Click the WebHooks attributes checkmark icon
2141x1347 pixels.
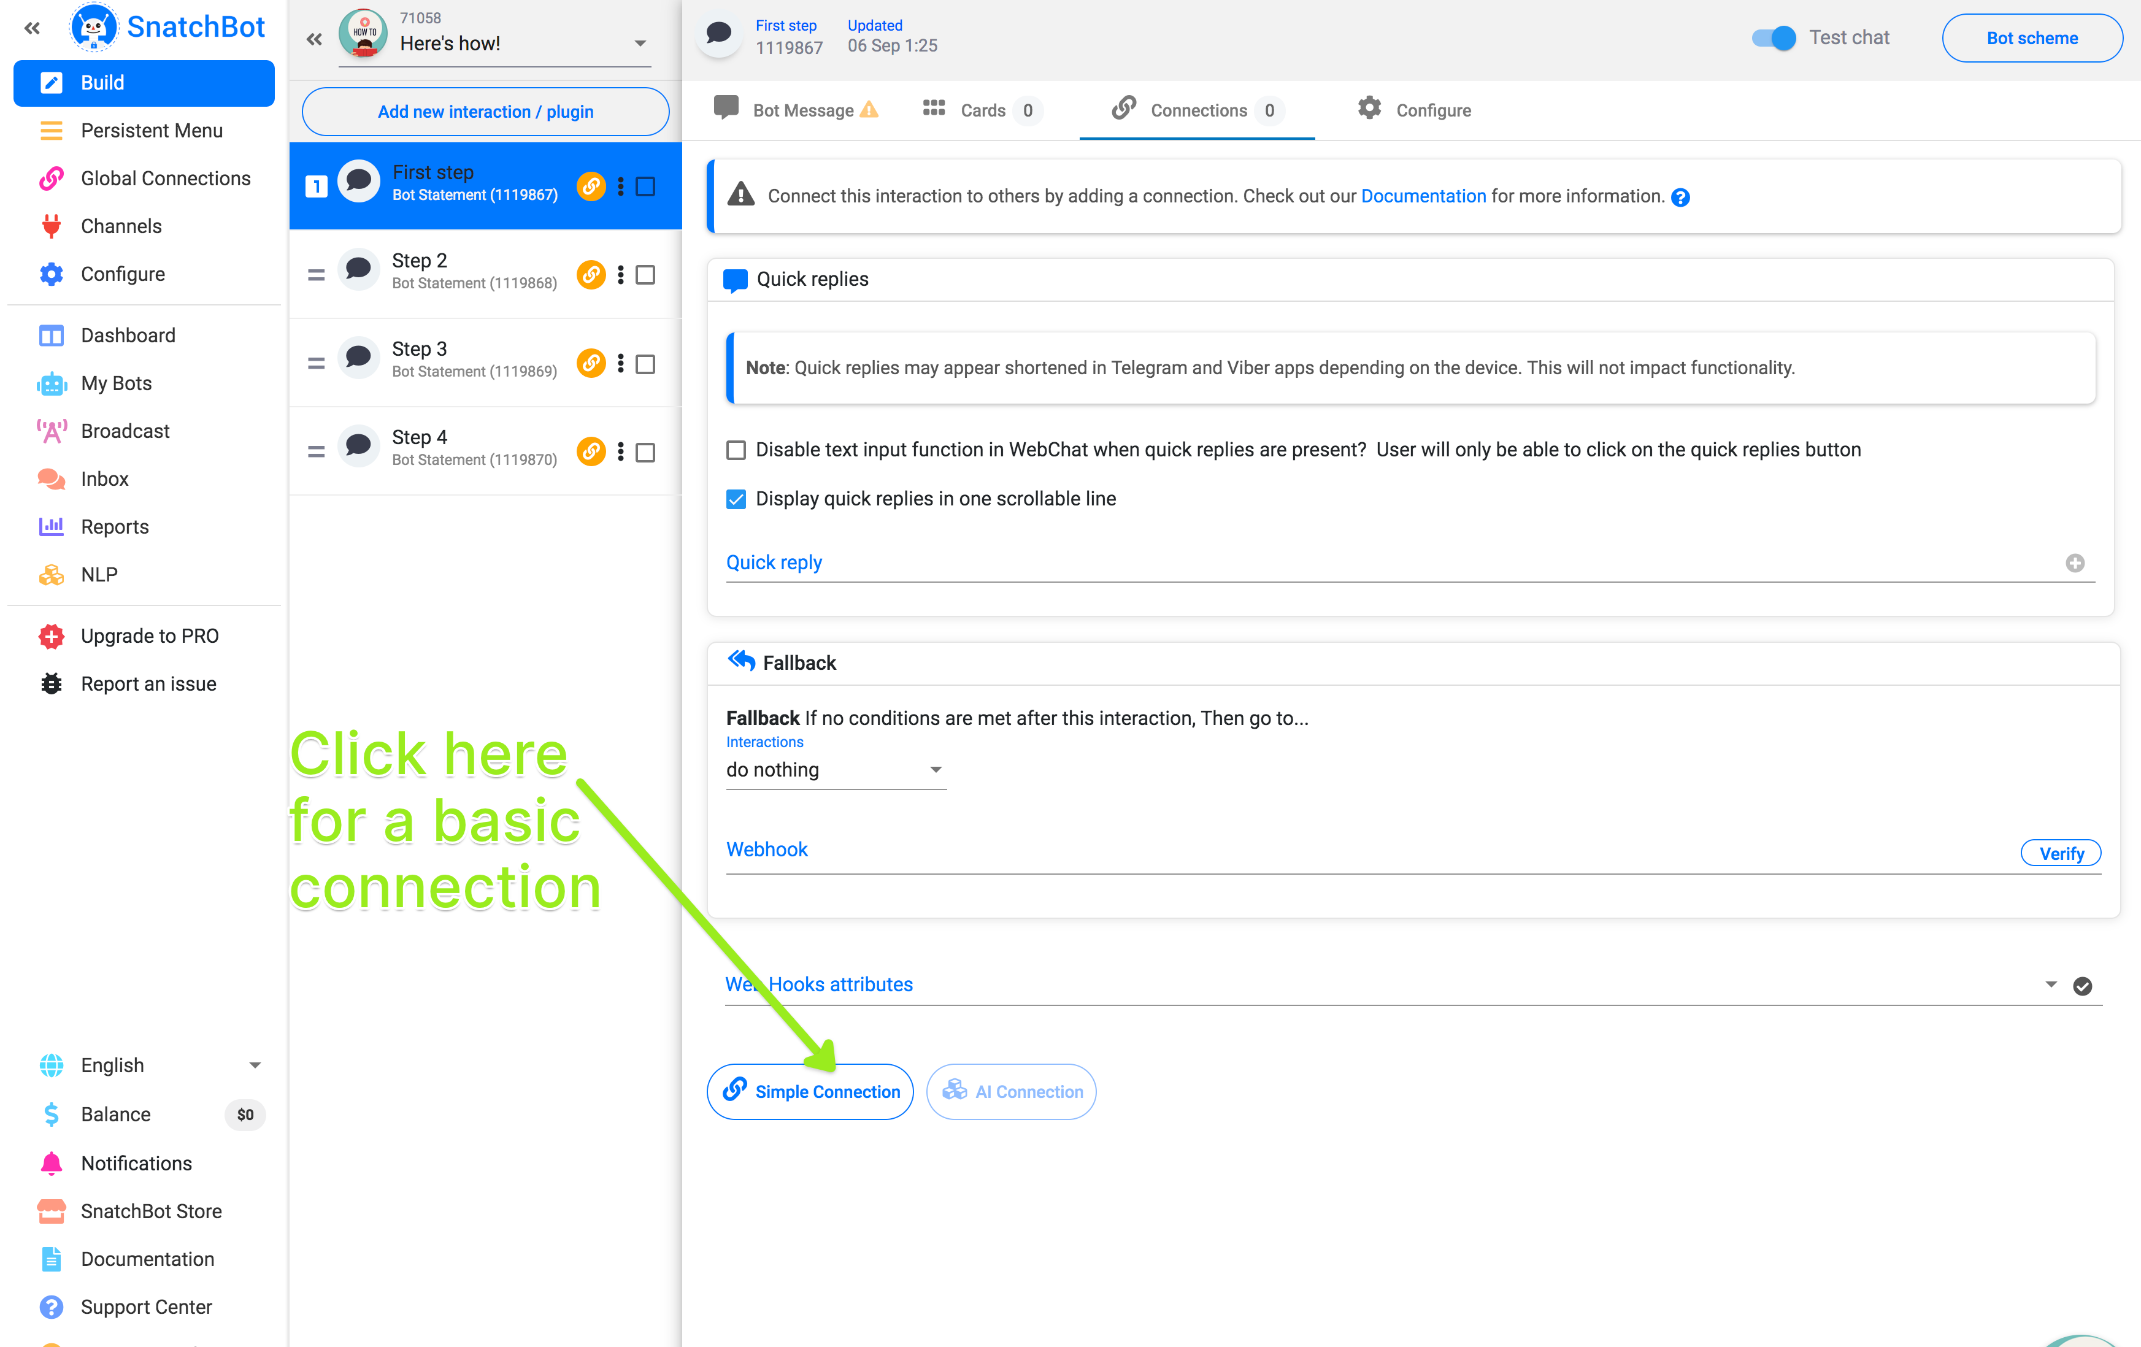coord(2081,986)
